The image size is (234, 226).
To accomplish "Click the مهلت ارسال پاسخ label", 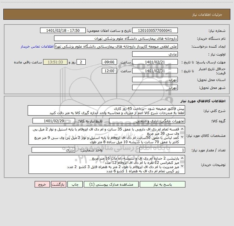I will coord(211,62).
